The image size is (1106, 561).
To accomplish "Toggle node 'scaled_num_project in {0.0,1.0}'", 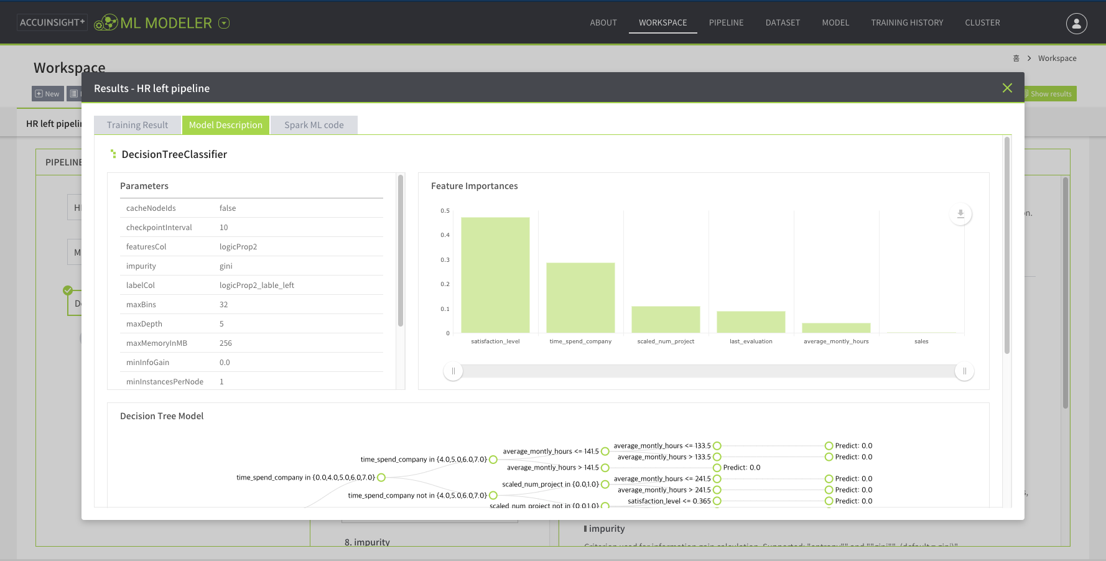I will (x=605, y=484).
